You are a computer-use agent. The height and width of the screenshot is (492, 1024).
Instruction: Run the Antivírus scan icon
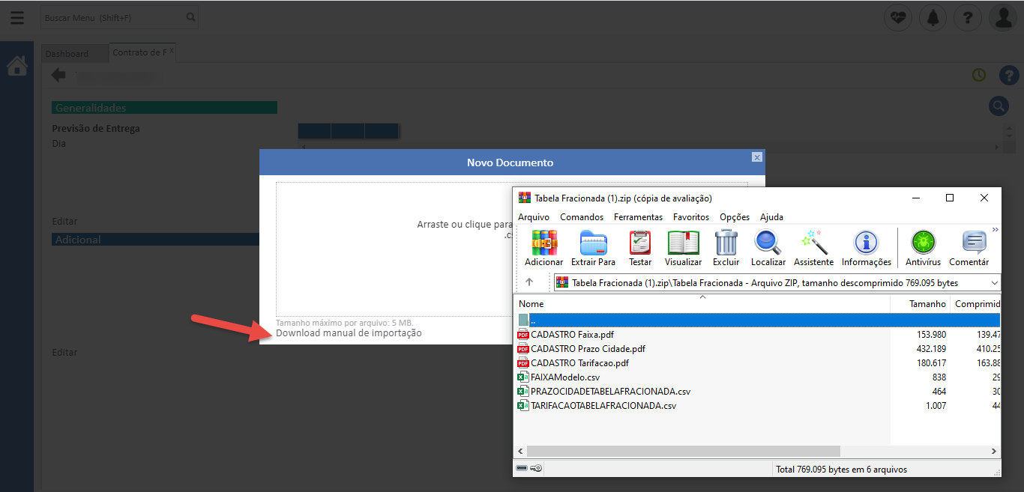[923, 243]
